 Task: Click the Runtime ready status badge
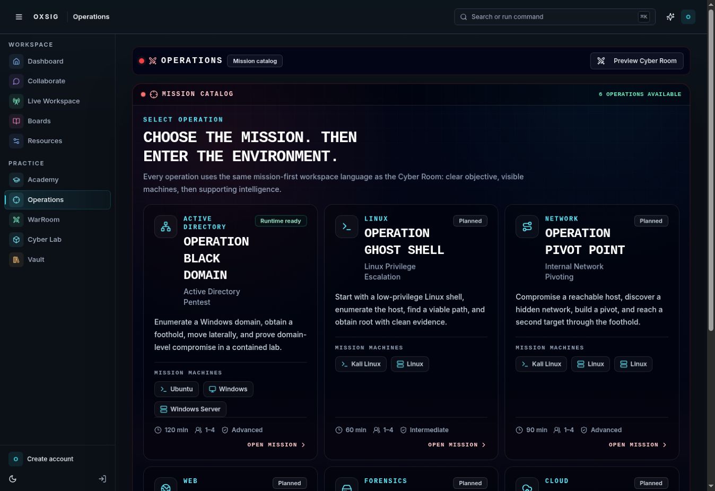281,221
